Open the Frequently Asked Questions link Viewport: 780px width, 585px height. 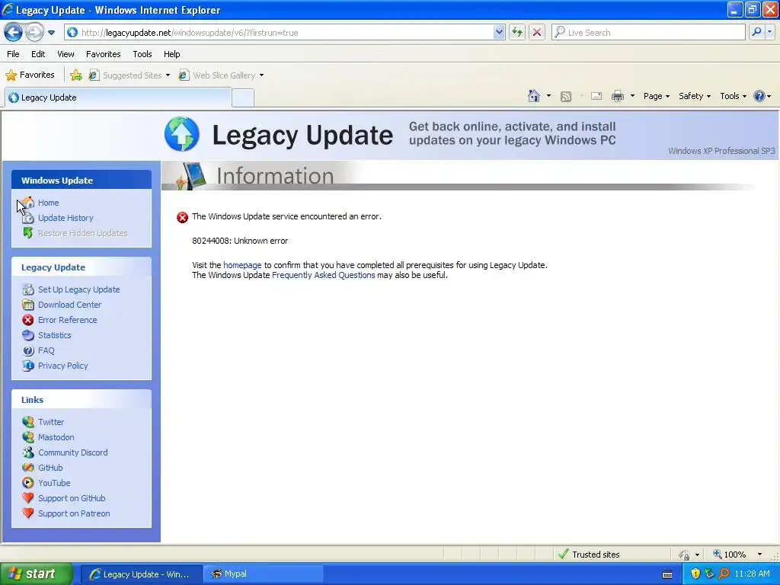323,275
